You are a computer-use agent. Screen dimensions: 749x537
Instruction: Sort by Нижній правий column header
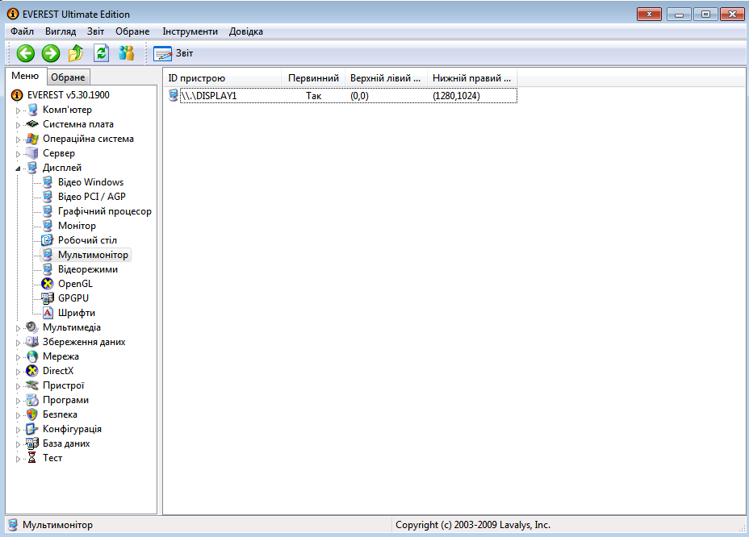(472, 78)
